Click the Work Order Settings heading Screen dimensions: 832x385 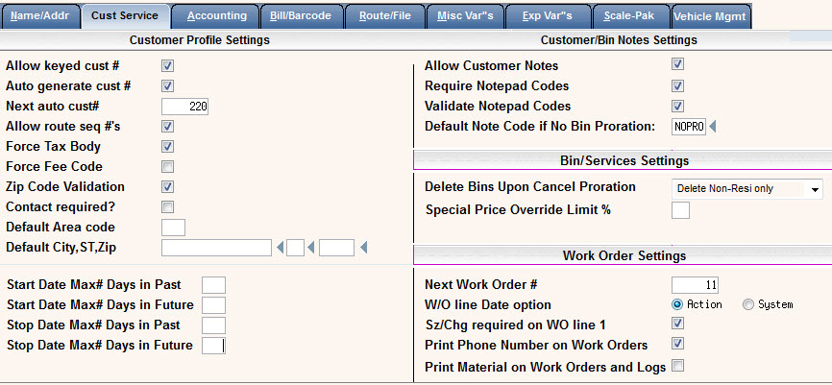pos(624,256)
